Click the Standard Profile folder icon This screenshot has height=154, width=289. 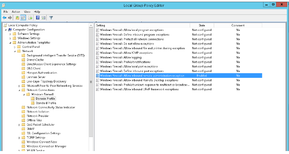pyautogui.click(x=33, y=103)
